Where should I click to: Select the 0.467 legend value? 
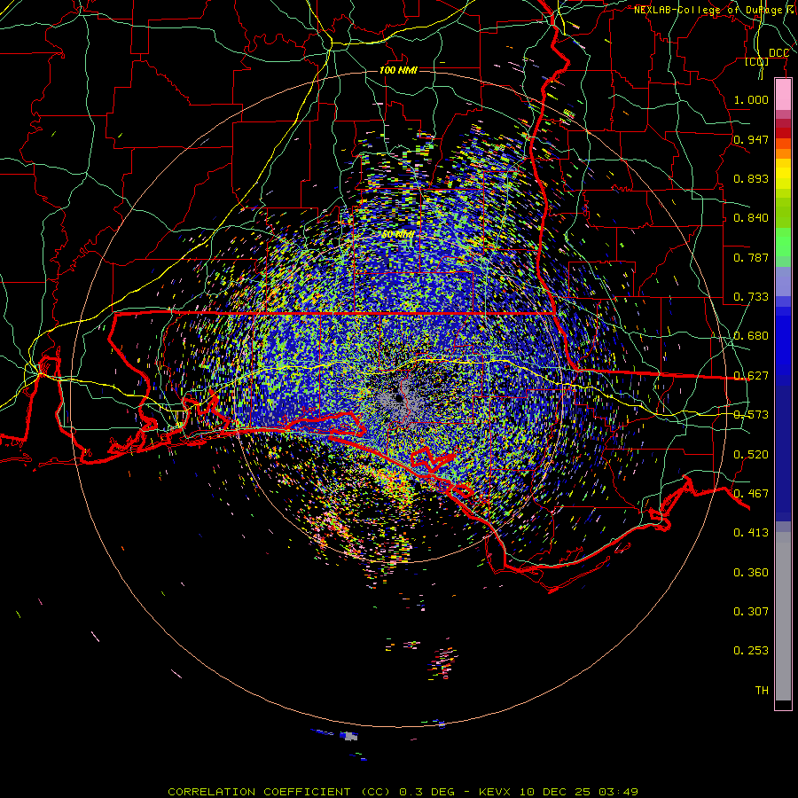[x=751, y=494]
